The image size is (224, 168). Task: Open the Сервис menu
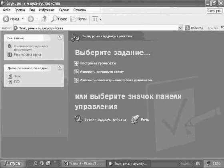[x=64, y=10]
